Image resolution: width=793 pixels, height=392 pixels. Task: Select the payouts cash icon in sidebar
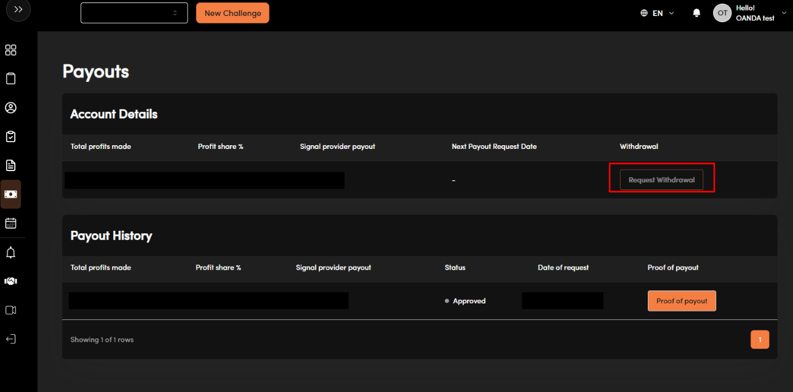click(x=10, y=194)
